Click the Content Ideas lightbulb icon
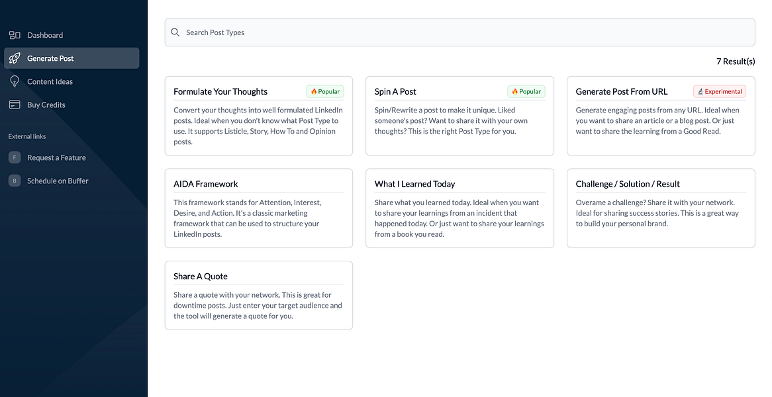This screenshot has width=772, height=397. pyautogui.click(x=15, y=81)
